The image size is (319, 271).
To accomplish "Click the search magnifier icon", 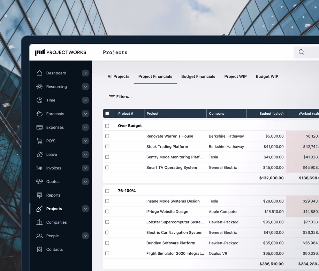I will click(302, 52).
